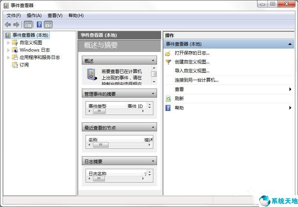Select 应用程序和服务日志 in the tree
298x207 pixels.
(40, 57)
